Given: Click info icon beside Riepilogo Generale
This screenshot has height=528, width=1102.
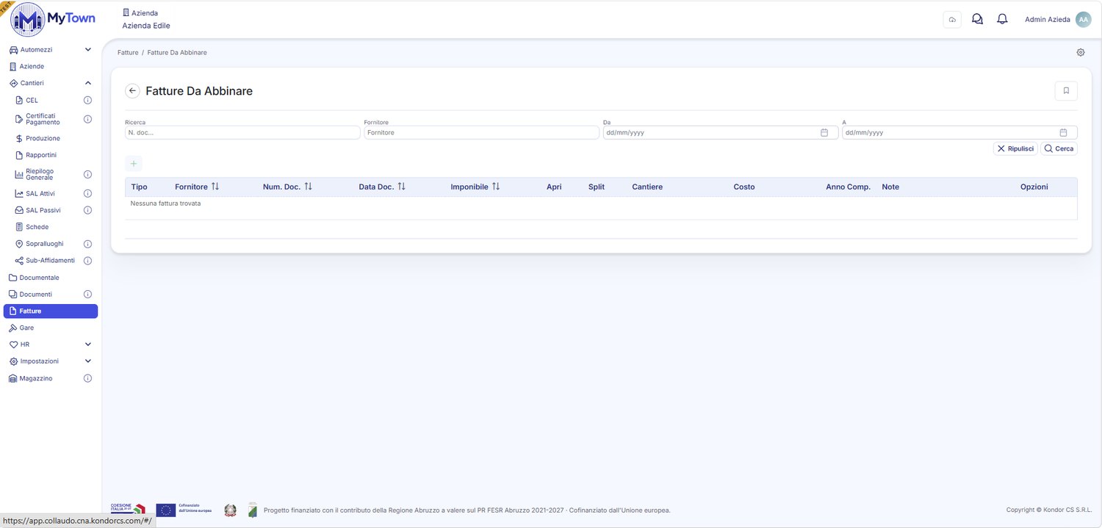Looking at the screenshot, I should 87,175.
